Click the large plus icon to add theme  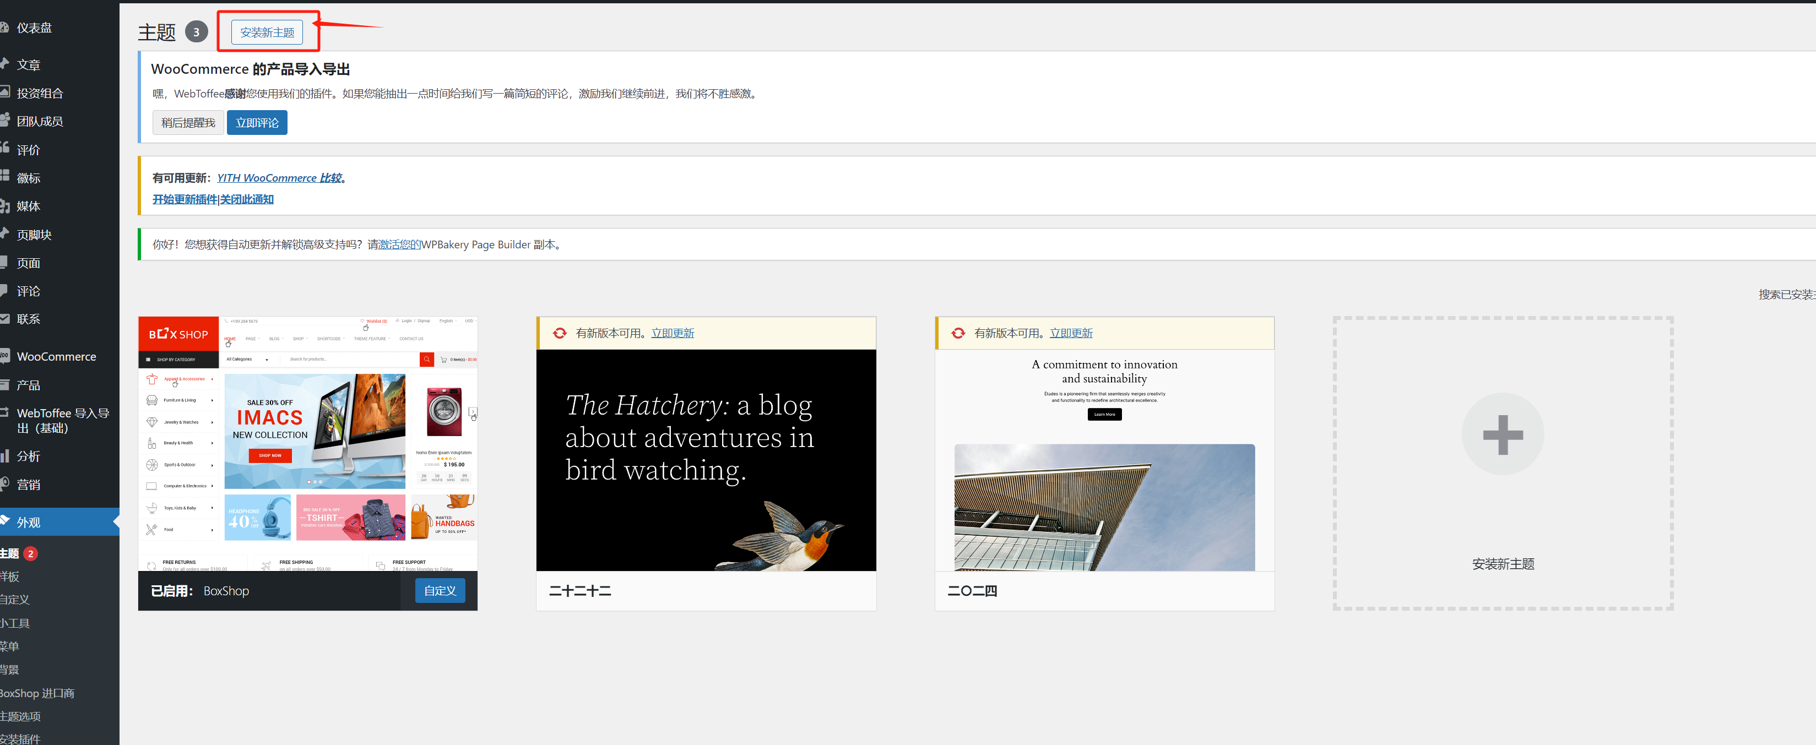[1502, 434]
